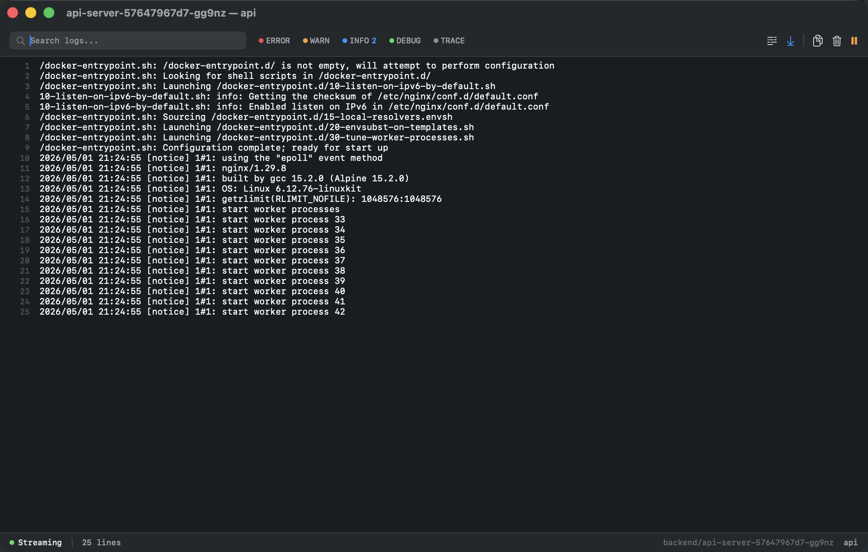
Task: Select the nginx/1.29.8 log line
Action: click(163, 168)
